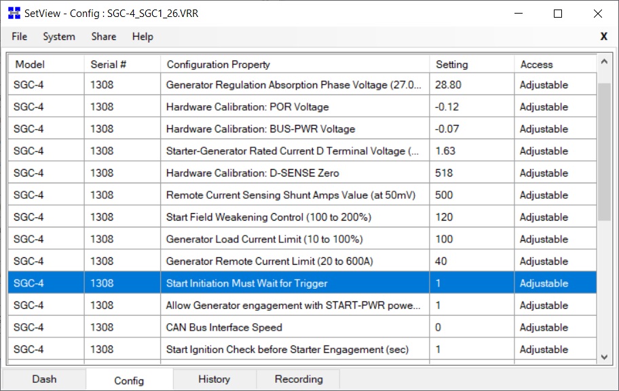Screen dimensions: 619x391
Task: Switch to the History tab
Action: pyautogui.click(x=214, y=379)
